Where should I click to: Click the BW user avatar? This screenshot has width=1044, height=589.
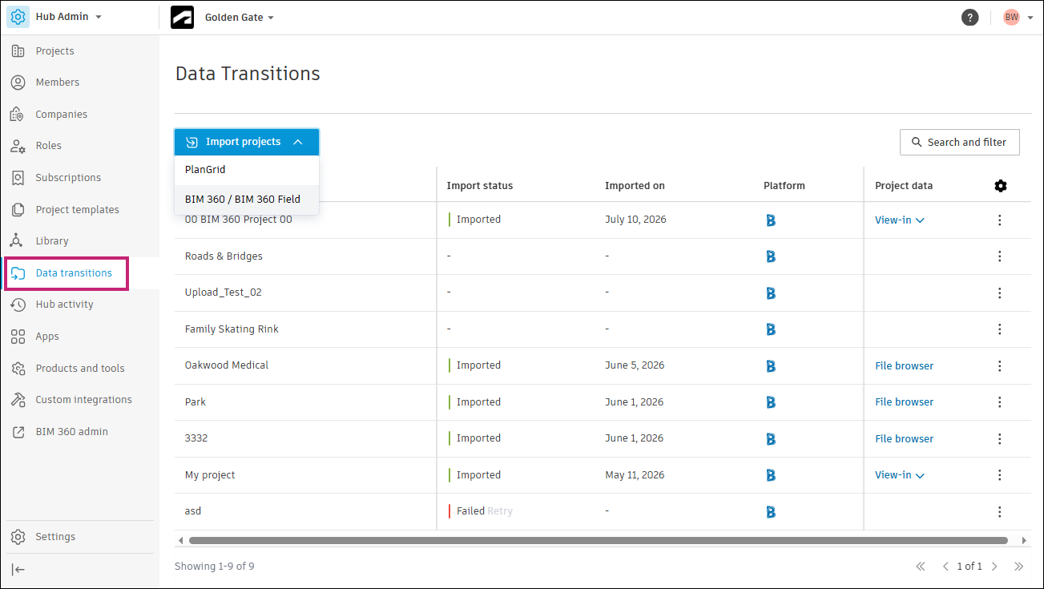(1011, 18)
